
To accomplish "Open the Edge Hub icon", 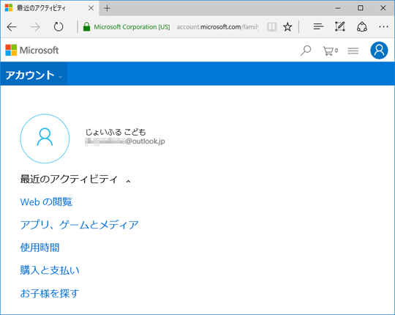I will (x=318, y=26).
